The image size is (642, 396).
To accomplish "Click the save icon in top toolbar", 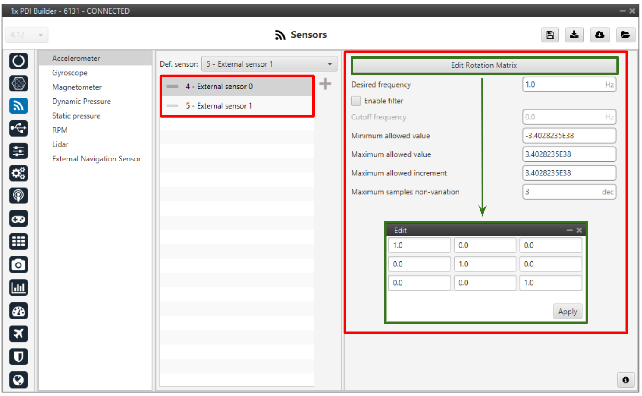I will click(x=550, y=35).
